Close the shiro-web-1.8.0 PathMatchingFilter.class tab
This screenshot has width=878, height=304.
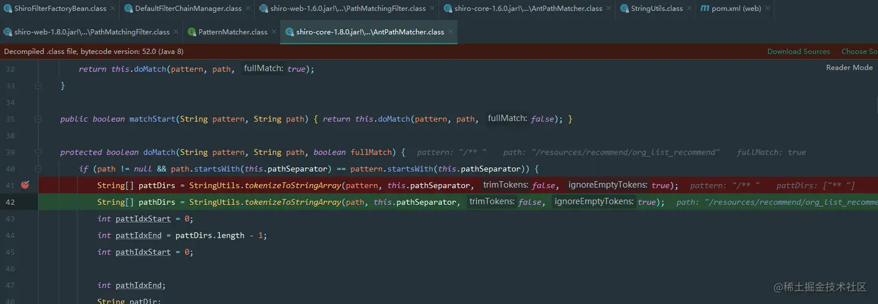pos(176,32)
